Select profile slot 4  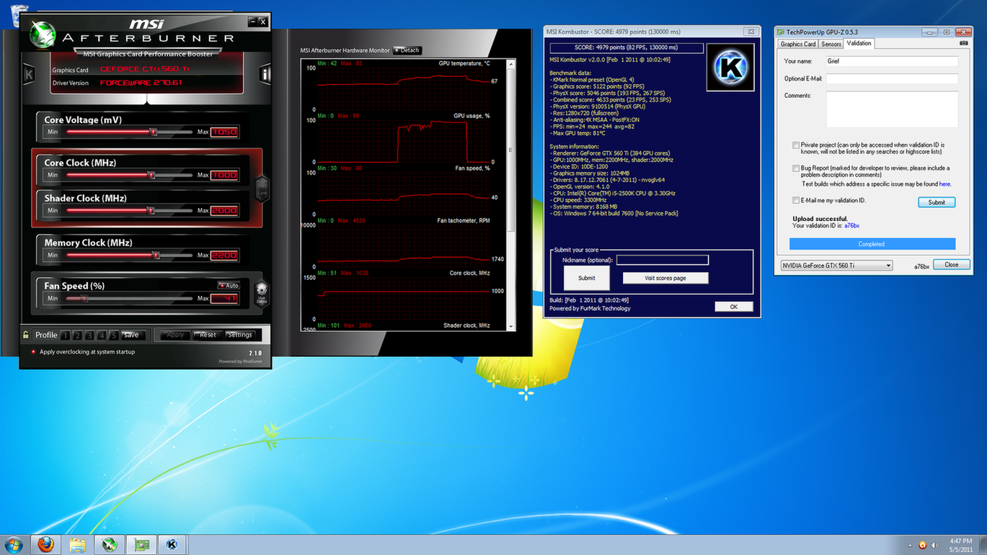pos(102,335)
